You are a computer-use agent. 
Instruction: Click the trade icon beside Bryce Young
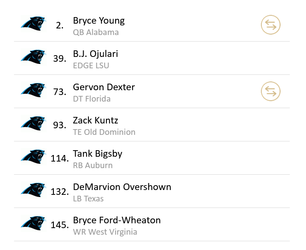[271, 25]
